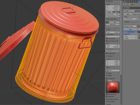Collapse the Shading panel
The image size is (140, 105).
[x=106, y=76]
